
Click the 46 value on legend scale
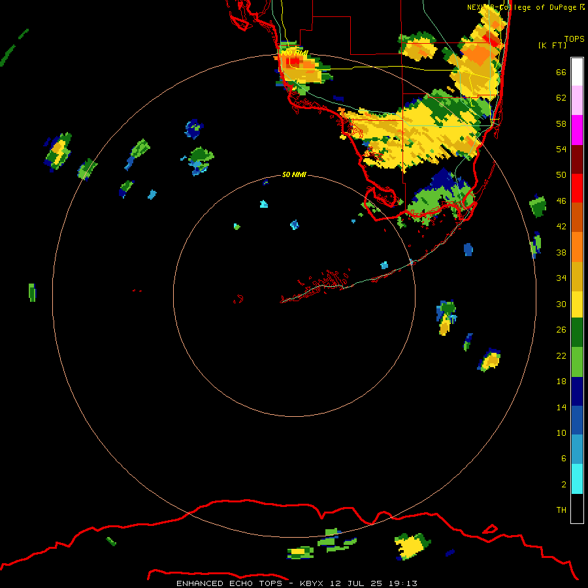[x=561, y=201]
